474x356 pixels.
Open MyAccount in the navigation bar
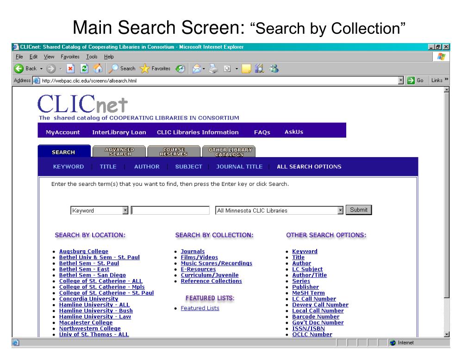tap(63, 132)
